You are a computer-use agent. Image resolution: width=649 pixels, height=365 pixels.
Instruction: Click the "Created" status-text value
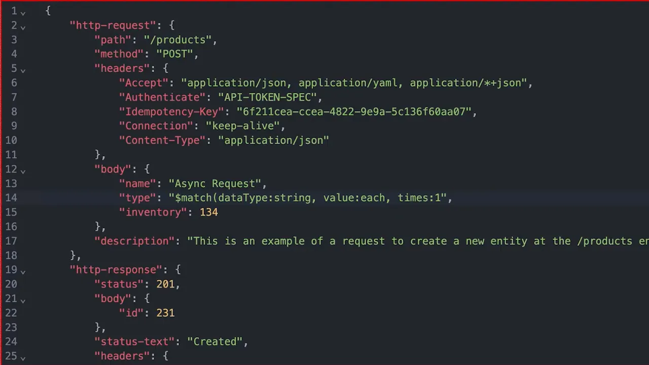217,341
